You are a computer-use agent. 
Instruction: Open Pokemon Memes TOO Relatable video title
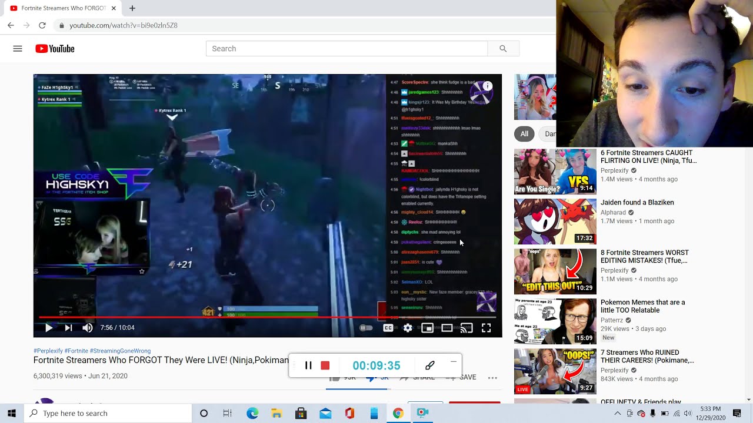point(643,306)
